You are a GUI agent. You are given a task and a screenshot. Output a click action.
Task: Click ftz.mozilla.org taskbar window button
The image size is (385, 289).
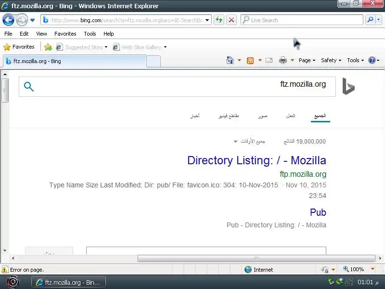point(68,282)
